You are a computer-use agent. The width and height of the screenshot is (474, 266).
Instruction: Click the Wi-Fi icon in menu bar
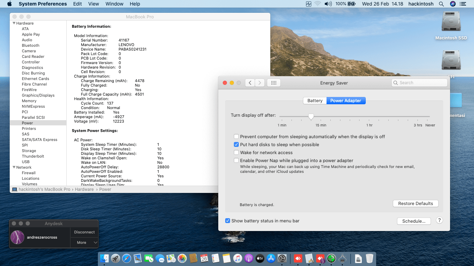318,4
